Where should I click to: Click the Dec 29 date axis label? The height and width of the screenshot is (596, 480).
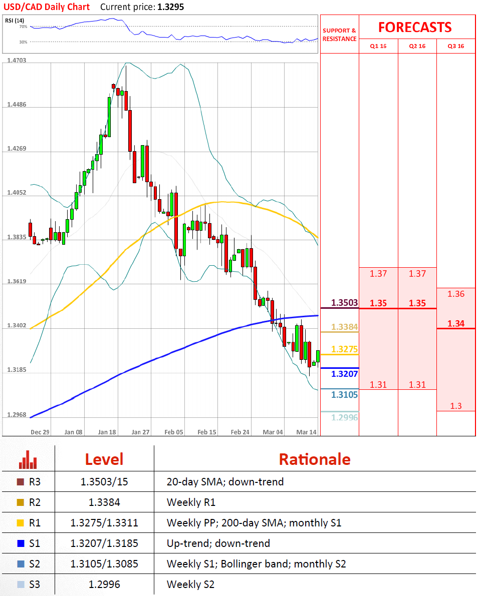point(40,432)
